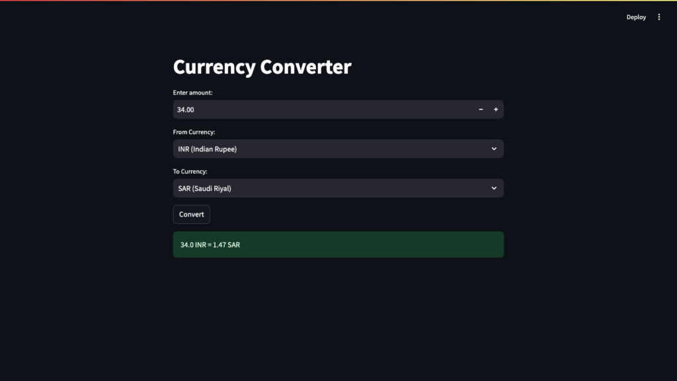Click the chevron on the From Currency selector
The height and width of the screenshot is (381, 677).
(493, 149)
